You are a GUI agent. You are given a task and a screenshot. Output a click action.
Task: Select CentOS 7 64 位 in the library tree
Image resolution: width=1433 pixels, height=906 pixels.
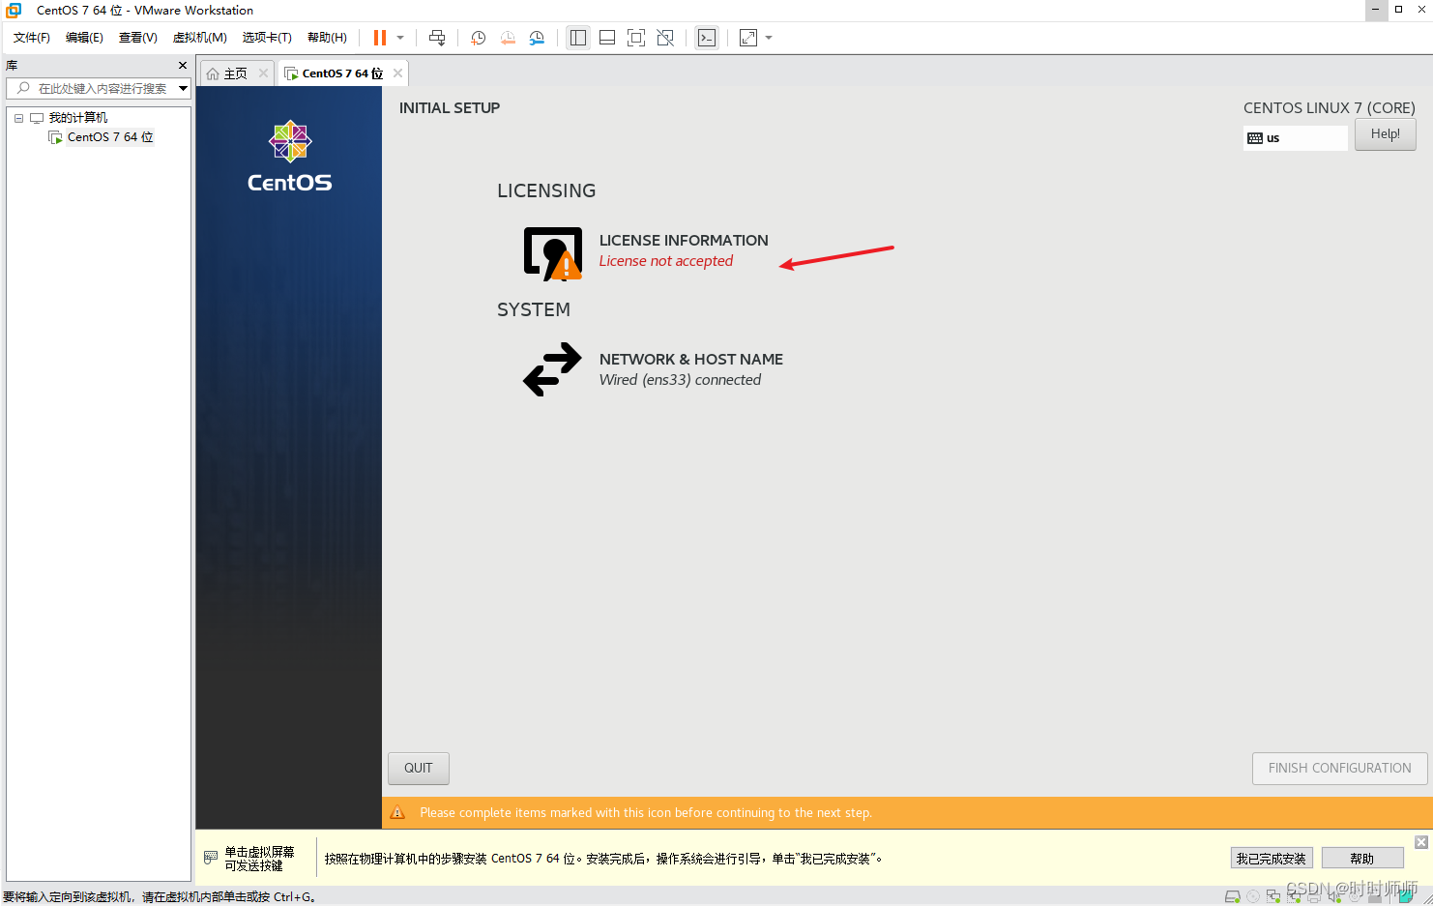[x=110, y=137]
